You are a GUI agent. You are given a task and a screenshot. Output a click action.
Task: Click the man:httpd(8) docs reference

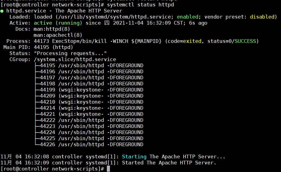pyautogui.click(x=52, y=29)
